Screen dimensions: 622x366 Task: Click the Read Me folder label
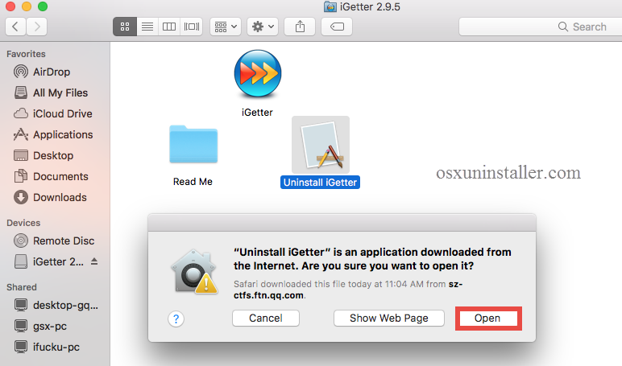(x=193, y=182)
